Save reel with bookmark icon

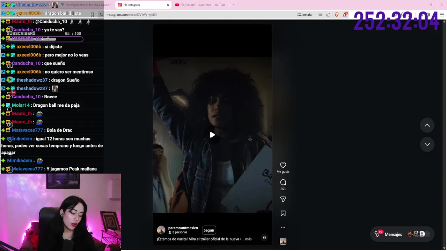point(283,213)
